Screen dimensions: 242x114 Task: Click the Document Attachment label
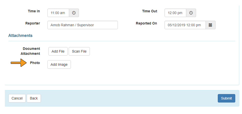tap(30, 51)
